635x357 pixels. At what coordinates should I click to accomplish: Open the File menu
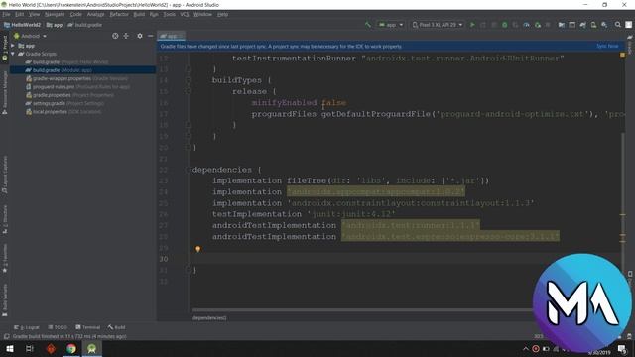pyautogui.click(x=6, y=14)
